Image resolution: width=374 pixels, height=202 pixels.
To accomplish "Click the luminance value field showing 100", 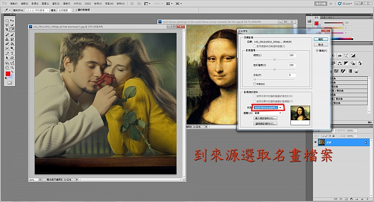I will tap(291, 55).
